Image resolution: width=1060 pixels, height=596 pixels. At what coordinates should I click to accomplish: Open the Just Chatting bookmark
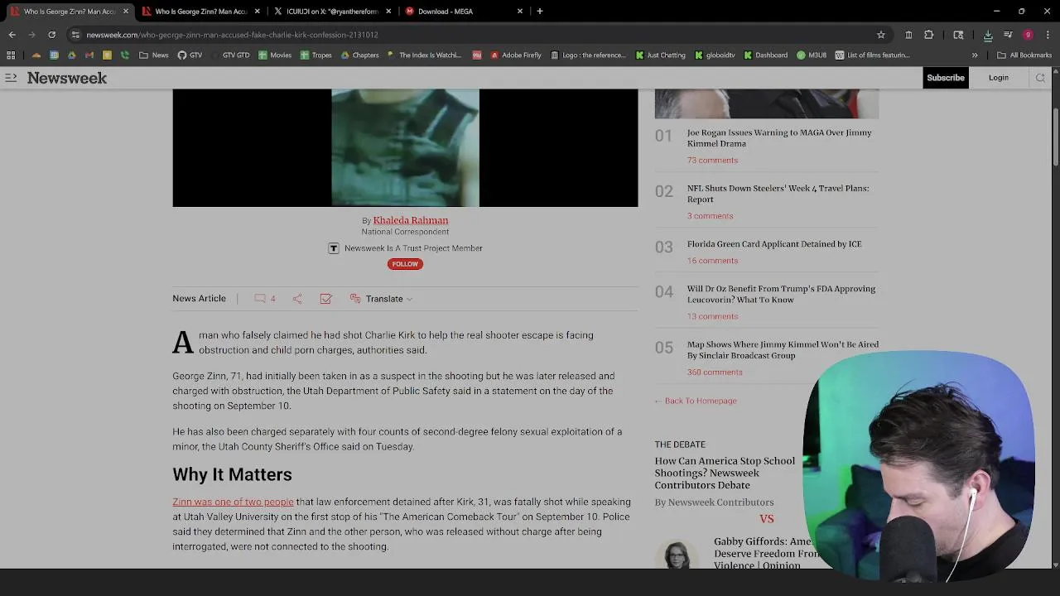[x=661, y=55]
